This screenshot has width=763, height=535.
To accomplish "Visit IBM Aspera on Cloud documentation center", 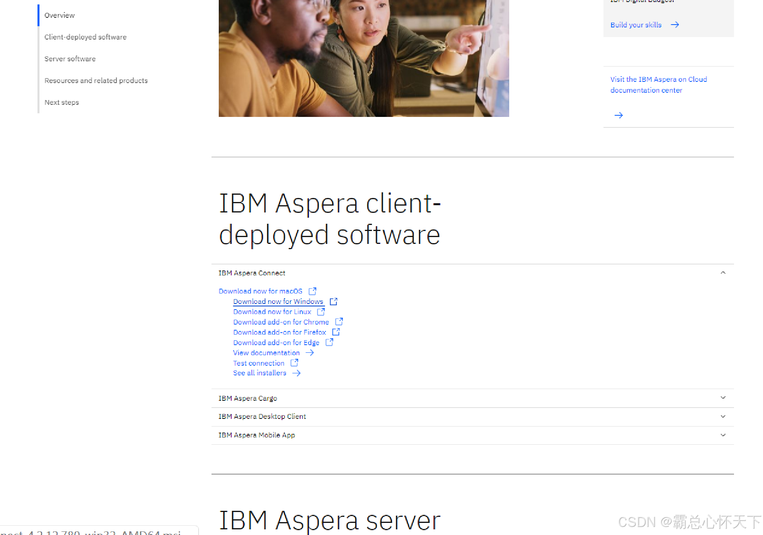I will tap(658, 85).
